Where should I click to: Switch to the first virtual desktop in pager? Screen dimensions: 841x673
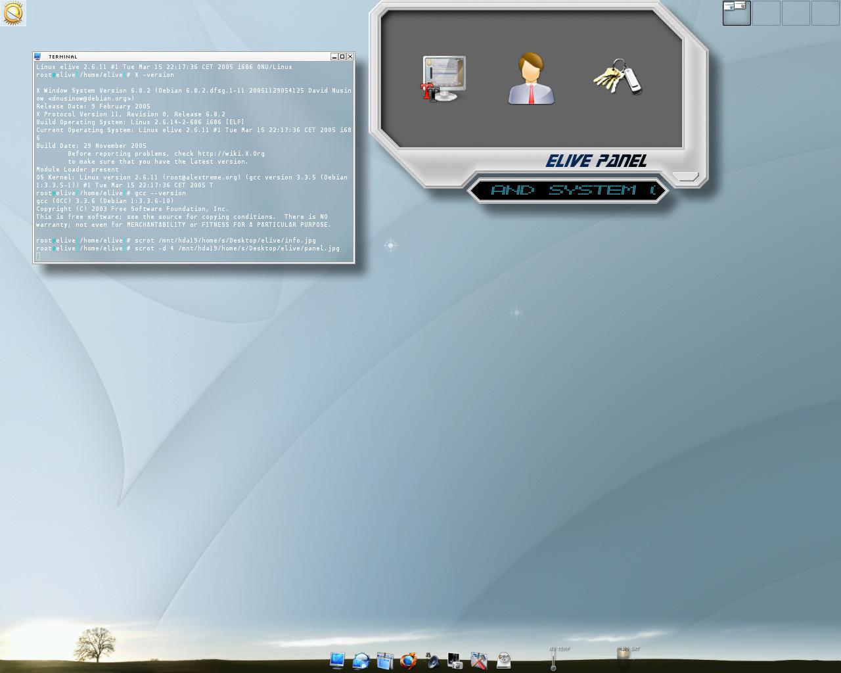[x=737, y=13]
